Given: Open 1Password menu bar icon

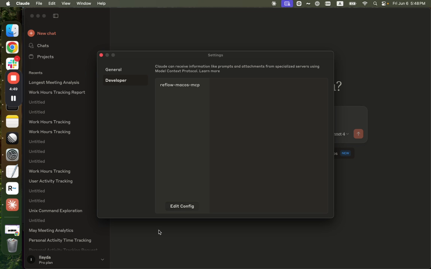Looking at the screenshot, I should pyautogui.click(x=317, y=4).
